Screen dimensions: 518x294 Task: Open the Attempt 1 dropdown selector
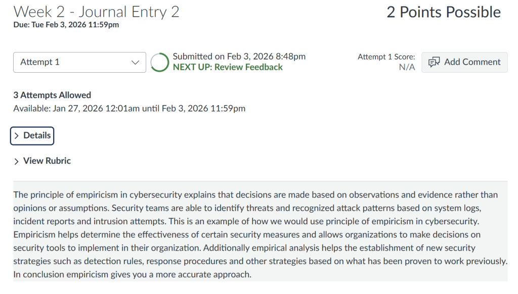click(79, 62)
